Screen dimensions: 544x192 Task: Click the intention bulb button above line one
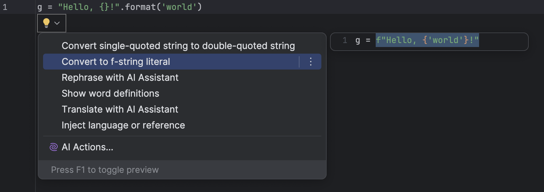coord(46,23)
